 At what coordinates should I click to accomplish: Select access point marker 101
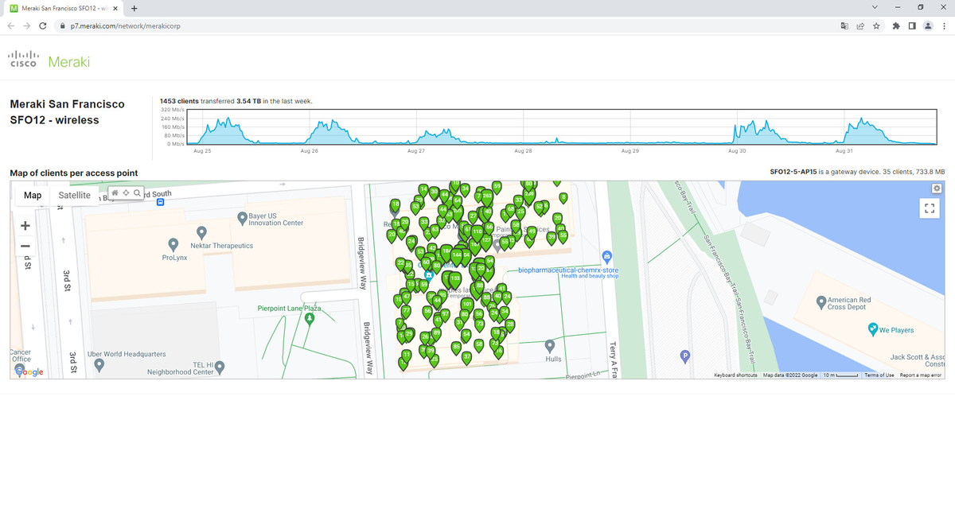tap(467, 305)
